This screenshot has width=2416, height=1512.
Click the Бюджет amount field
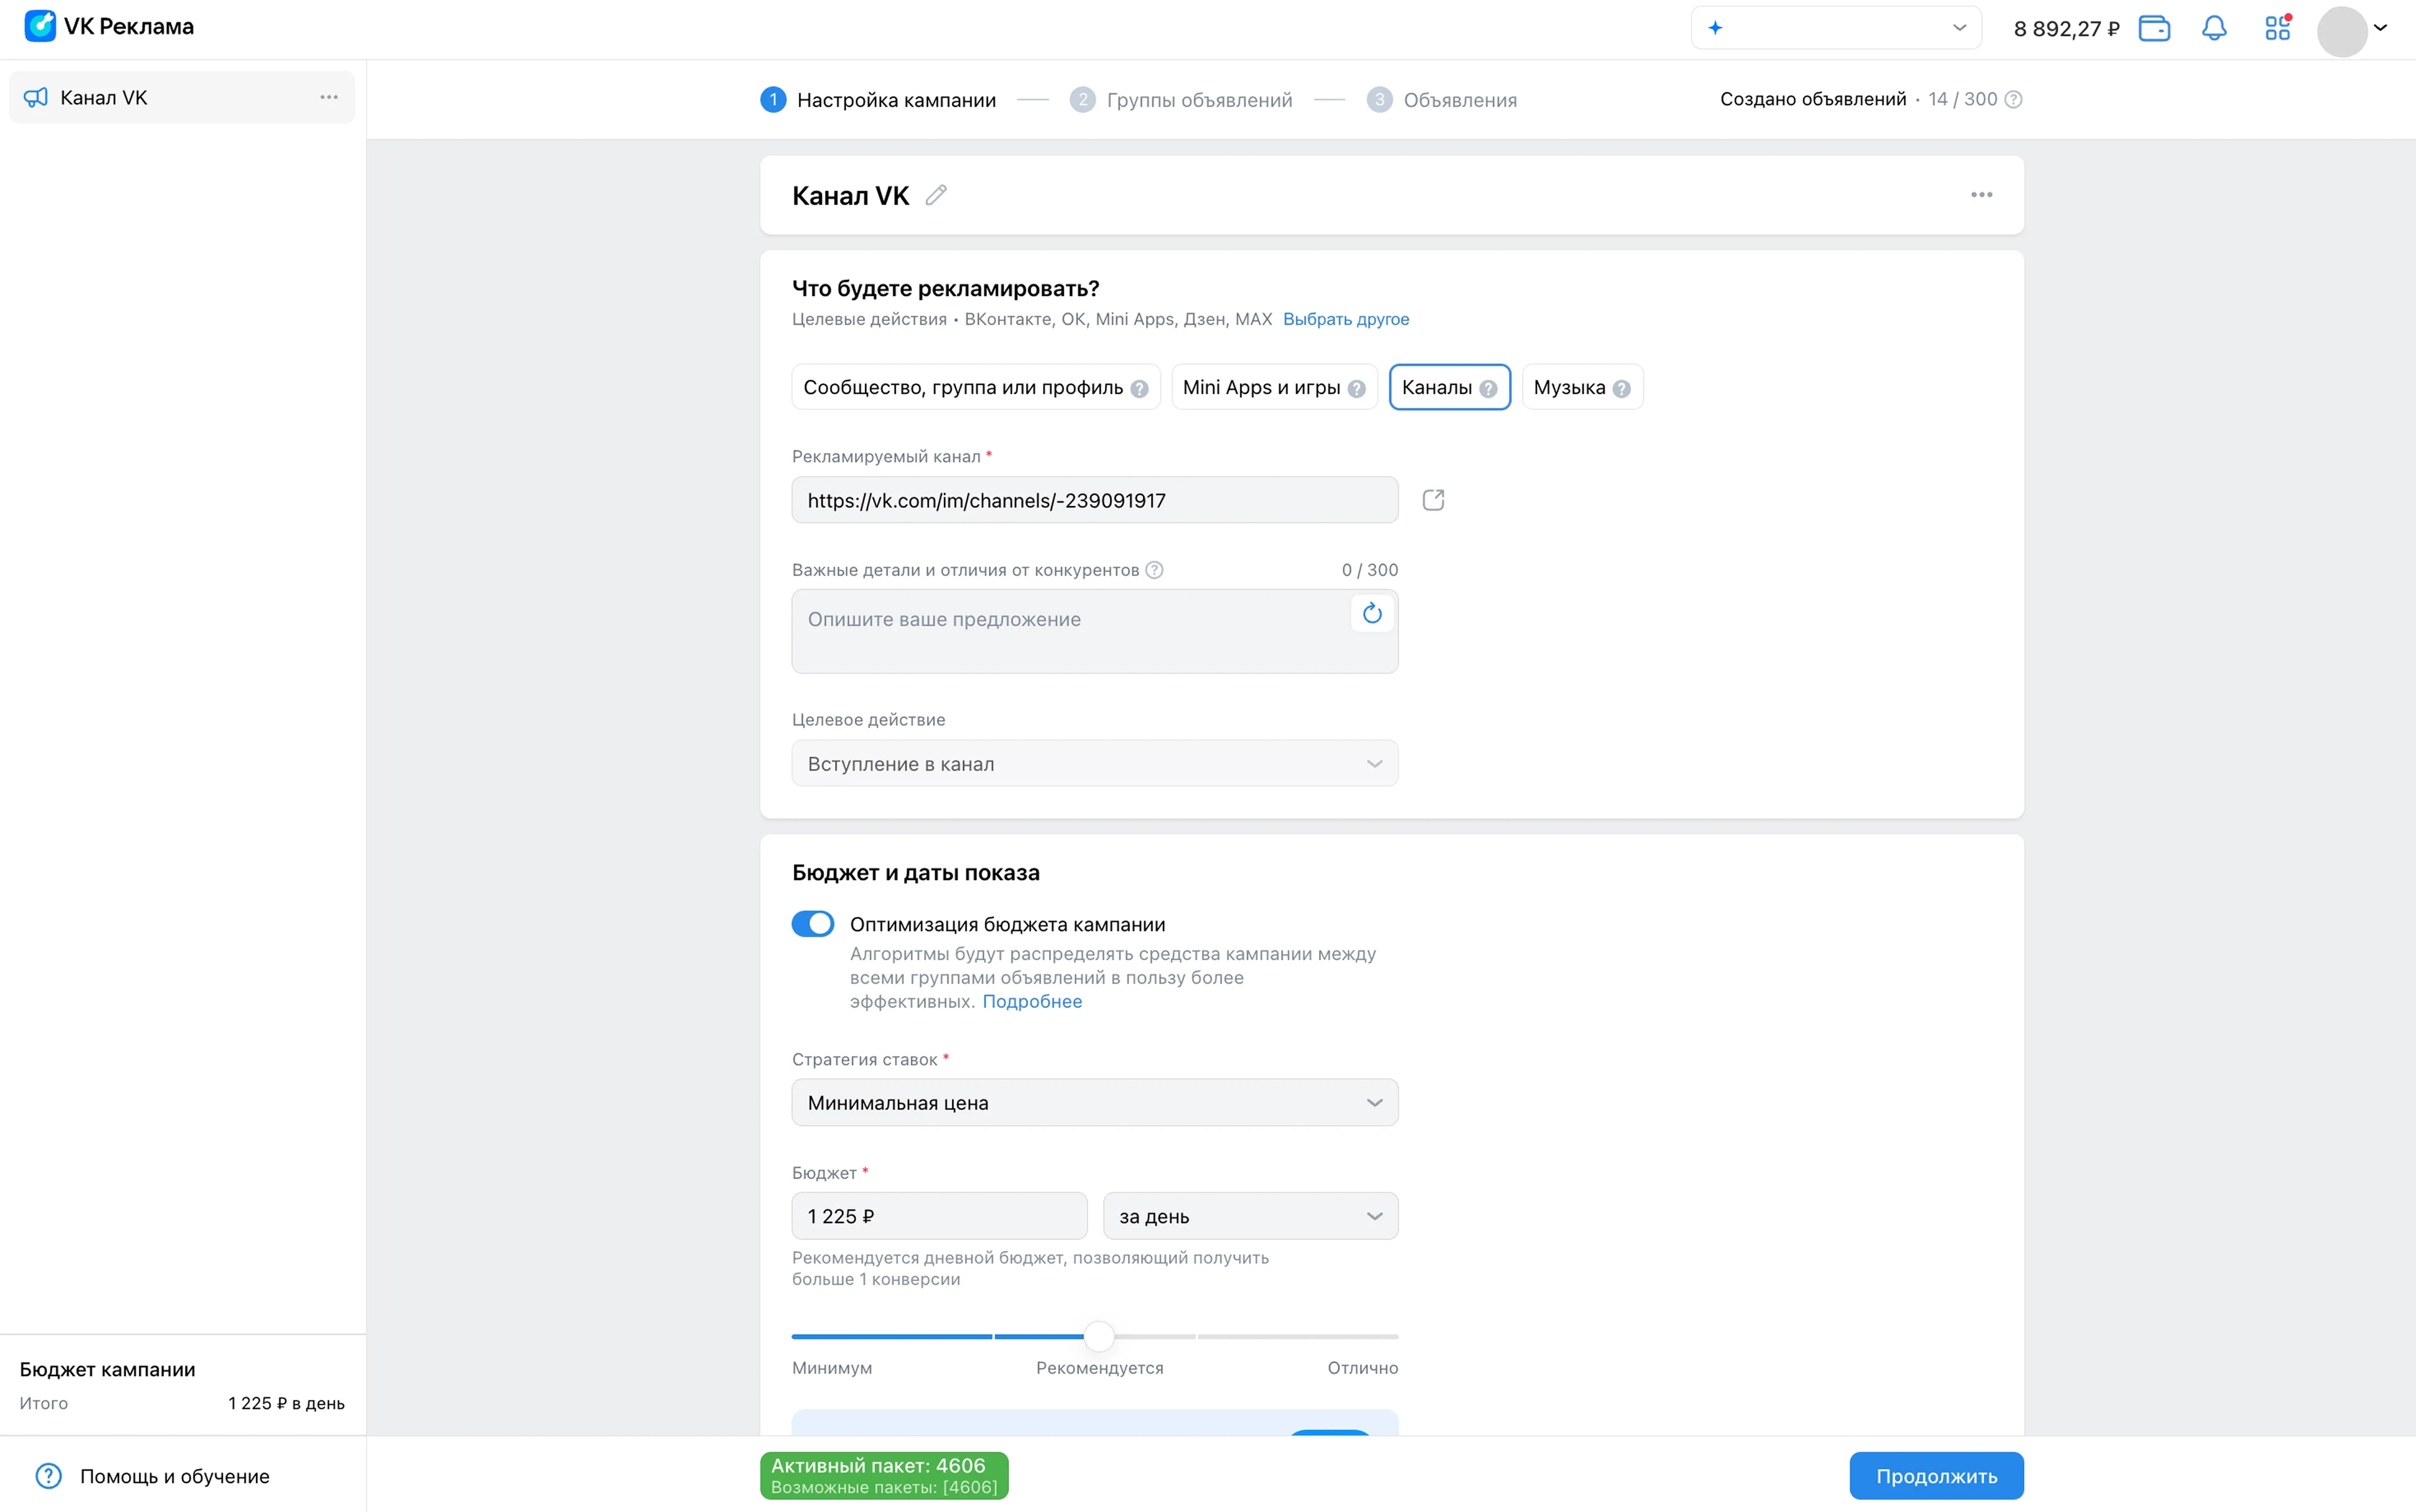click(x=939, y=1216)
